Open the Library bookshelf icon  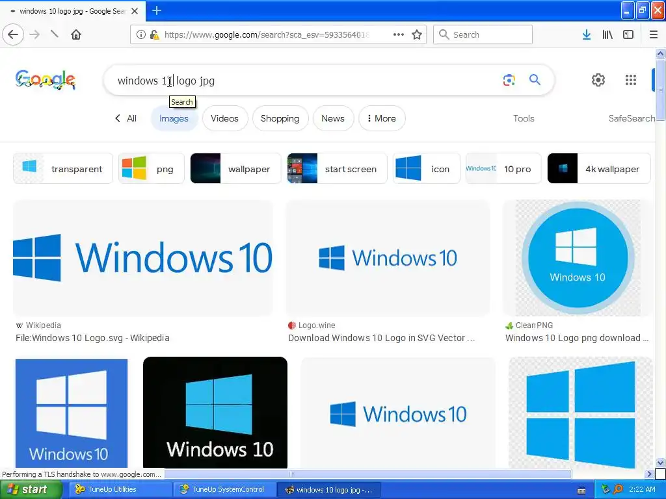pos(607,34)
